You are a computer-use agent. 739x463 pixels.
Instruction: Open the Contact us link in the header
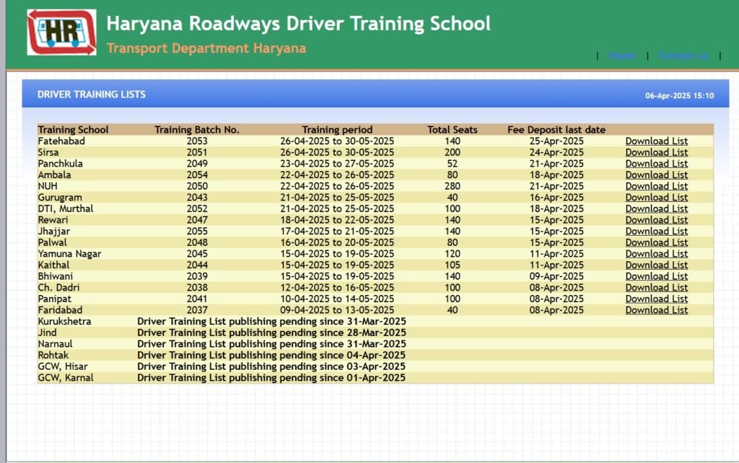(x=684, y=56)
